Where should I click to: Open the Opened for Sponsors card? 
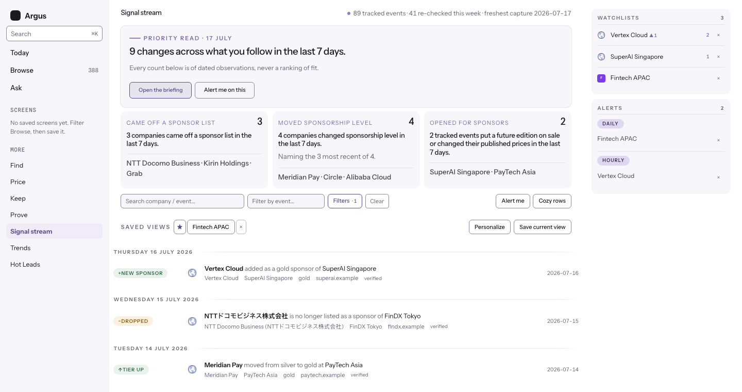498,150
